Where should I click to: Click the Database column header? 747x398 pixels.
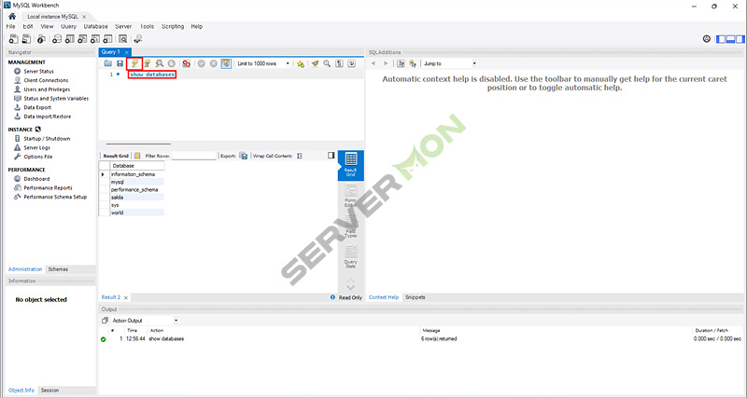tap(137, 166)
